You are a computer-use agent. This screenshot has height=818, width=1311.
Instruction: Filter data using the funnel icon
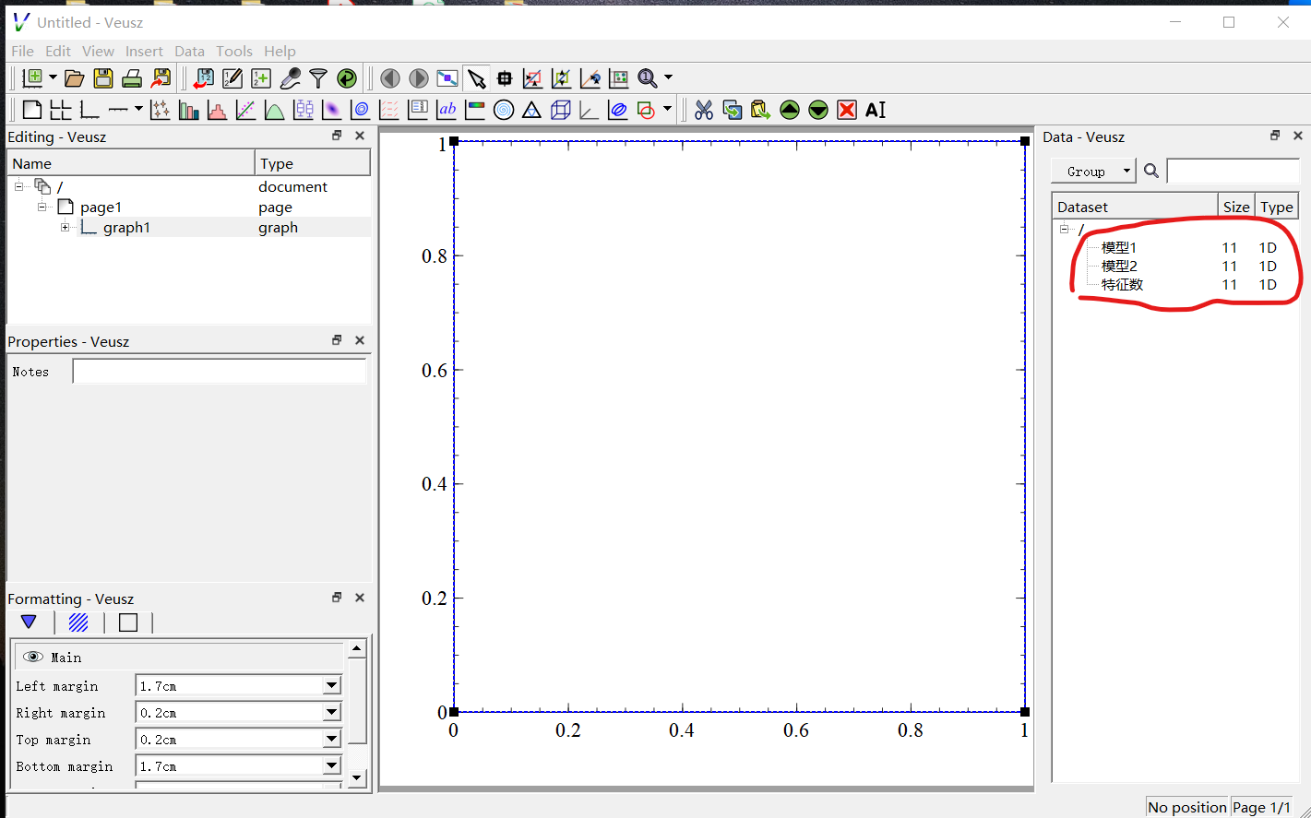pos(318,78)
